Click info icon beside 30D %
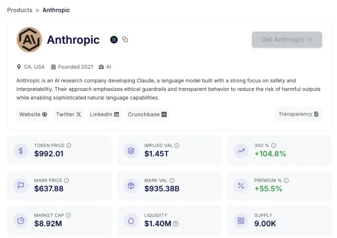This screenshot has height=238, width=337. pos(273,145)
